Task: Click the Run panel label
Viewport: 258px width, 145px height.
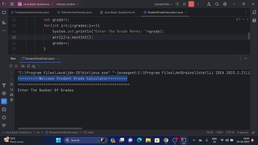Action: pos(13,58)
